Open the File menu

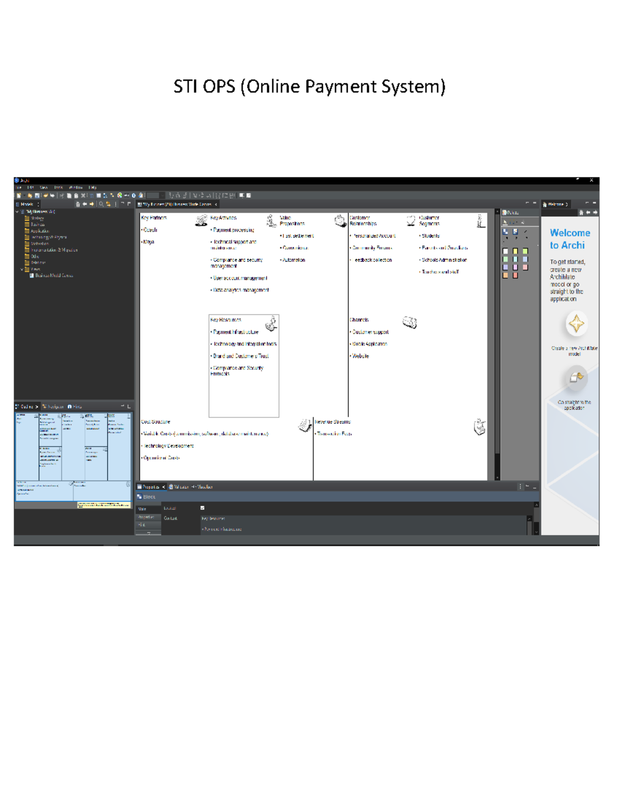coord(18,187)
